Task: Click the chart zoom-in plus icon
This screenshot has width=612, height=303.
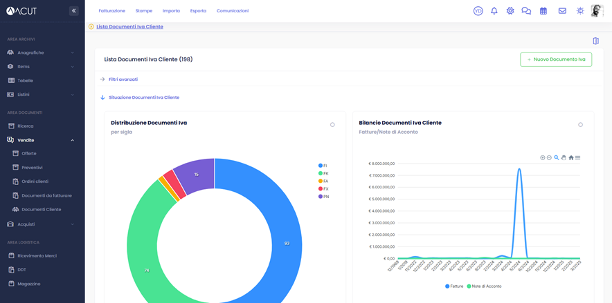Action: click(x=543, y=158)
